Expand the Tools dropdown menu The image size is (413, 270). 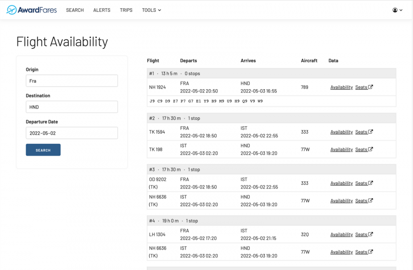pyautogui.click(x=151, y=10)
